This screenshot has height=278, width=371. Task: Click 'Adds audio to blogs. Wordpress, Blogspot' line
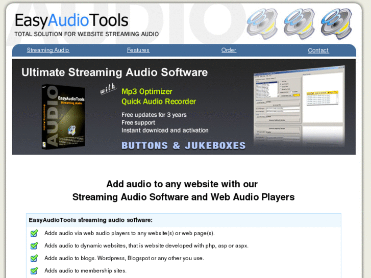pyautogui.click(x=124, y=258)
